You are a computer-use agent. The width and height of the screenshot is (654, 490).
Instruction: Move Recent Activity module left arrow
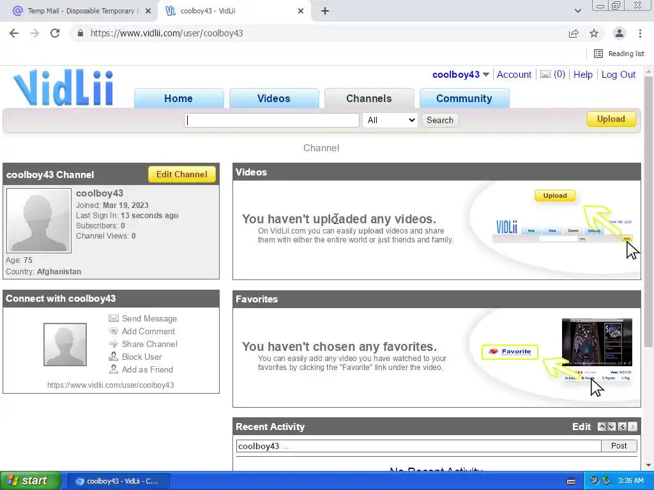(622, 426)
